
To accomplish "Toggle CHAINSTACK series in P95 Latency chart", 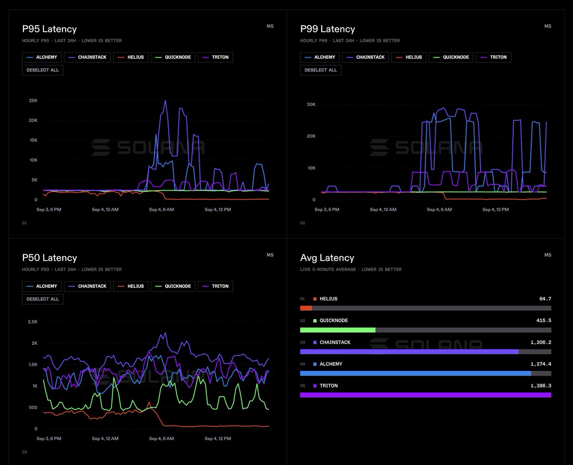I will [x=87, y=57].
